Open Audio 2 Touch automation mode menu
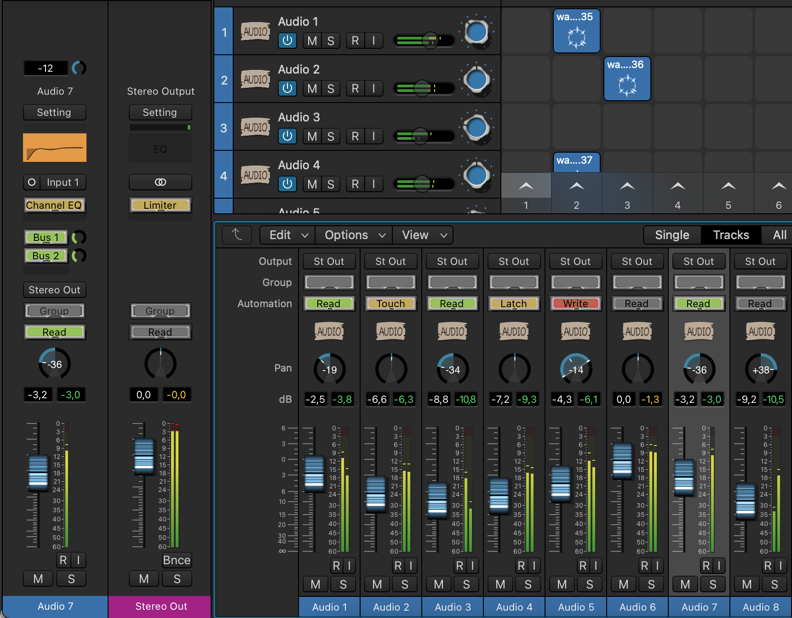This screenshot has height=618, width=792. [x=390, y=303]
